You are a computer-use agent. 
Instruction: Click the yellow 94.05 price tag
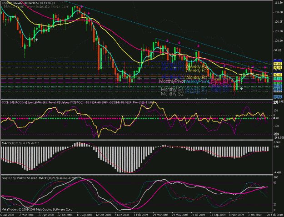point(278,63)
